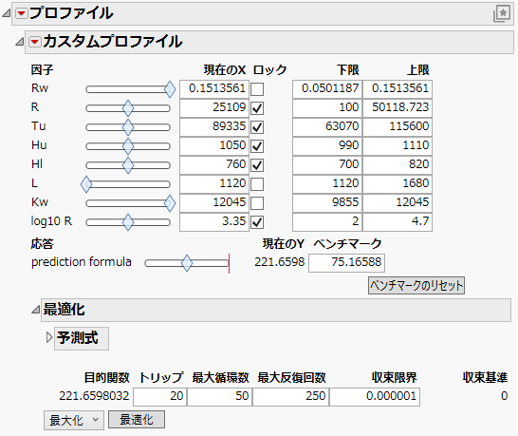Click the 現在のY value 221.6598
518x436 pixels.
pos(280,263)
